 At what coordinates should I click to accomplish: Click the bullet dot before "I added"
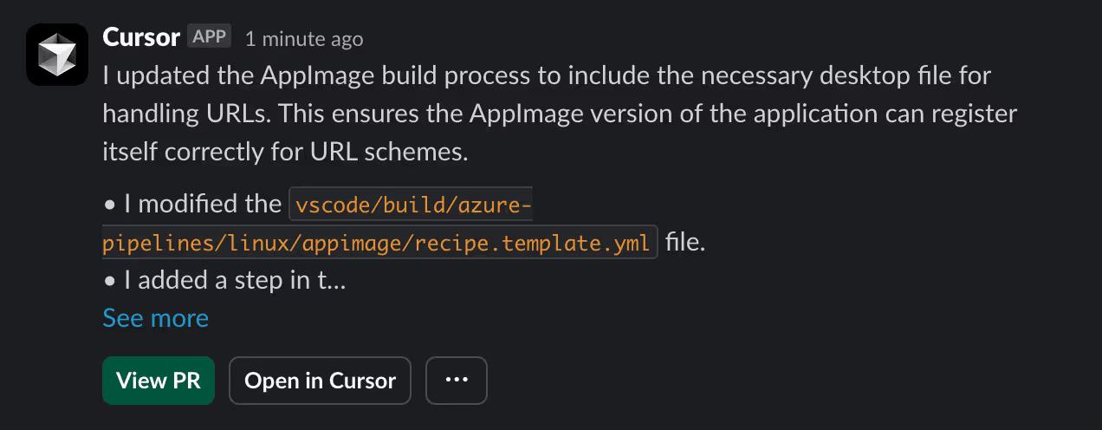(110, 281)
